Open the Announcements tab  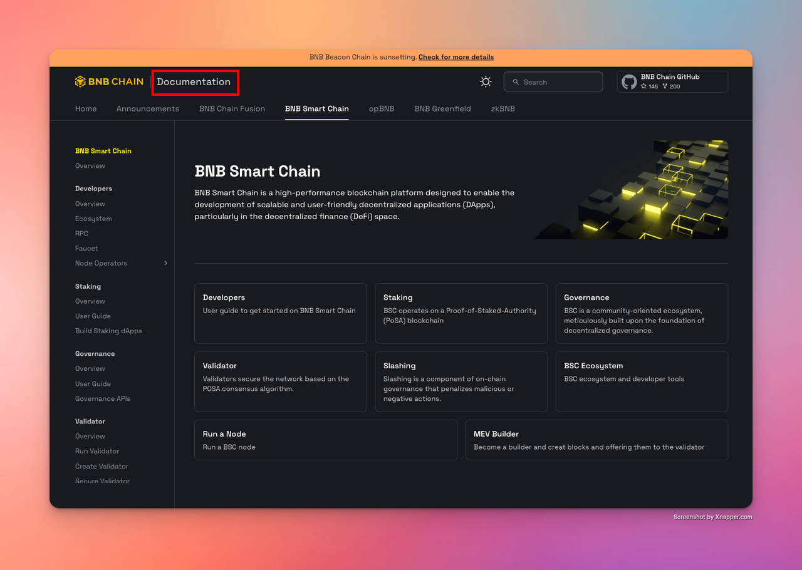pos(148,108)
